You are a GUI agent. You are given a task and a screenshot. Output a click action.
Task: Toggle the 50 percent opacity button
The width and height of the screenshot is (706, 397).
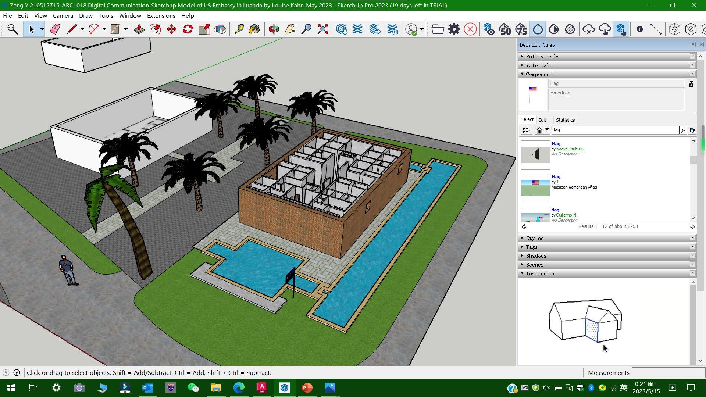(x=505, y=29)
